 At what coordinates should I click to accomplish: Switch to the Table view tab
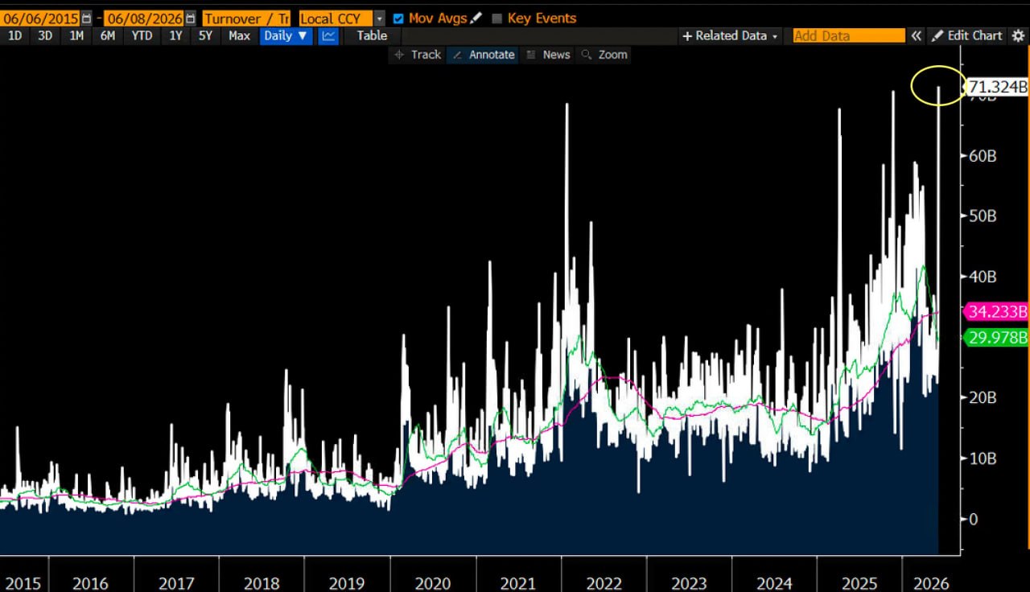pos(372,35)
